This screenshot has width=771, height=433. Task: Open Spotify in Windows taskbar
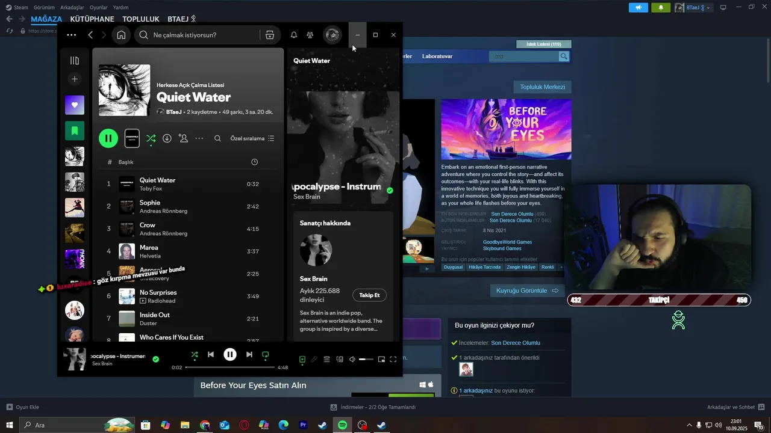click(342, 425)
